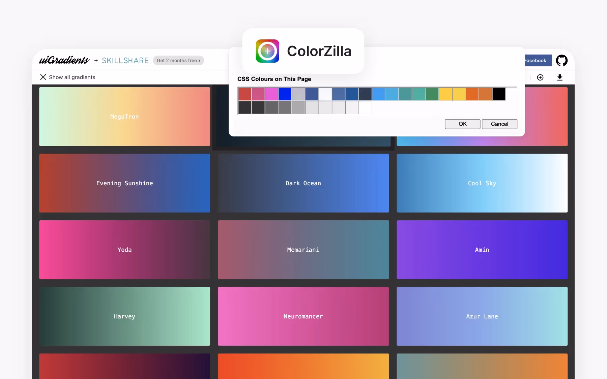Open the Harvey gradient
The width and height of the screenshot is (607, 379).
pos(124,316)
